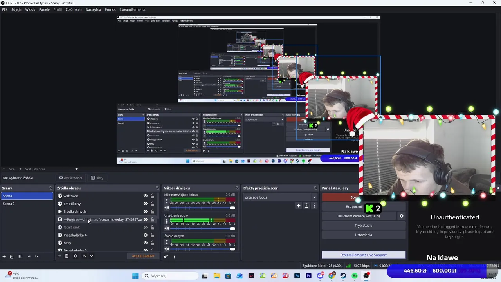Open Spotify from the taskbar
The height and width of the screenshot is (282, 501).
coord(354,276)
